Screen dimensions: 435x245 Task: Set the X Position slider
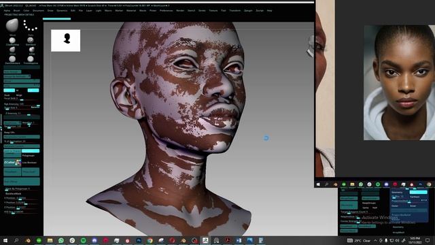[22, 198]
